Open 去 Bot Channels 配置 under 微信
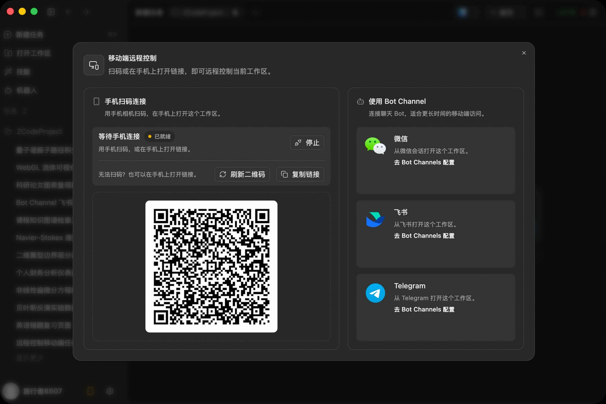 click(424, 162)
